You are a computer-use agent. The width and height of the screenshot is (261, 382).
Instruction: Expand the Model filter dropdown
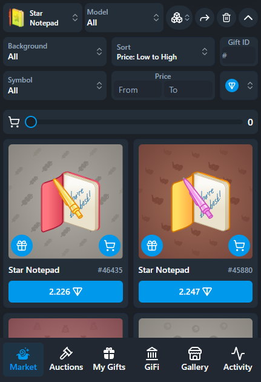point(124,18)
